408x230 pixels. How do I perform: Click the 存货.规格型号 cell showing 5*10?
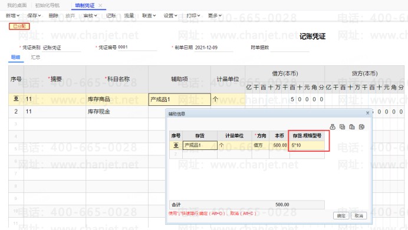pyautogui.click(x=307, y=145)
